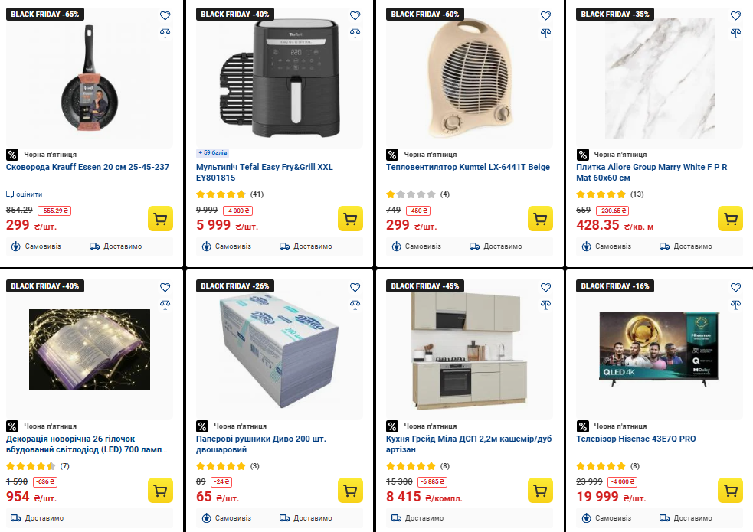Open the kitchen set product photo
The height and width of the screenshot is (532, 753).
click(468, 348)
